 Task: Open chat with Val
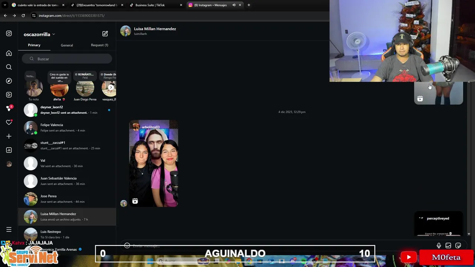(67, 163)
